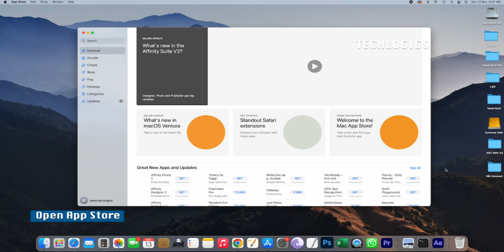Open the Arcade section in sidebar
This screenshot has height=252, width=504.
[93, 58]
